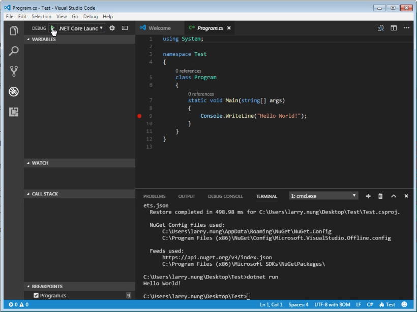Split the editor

point(394,28)
